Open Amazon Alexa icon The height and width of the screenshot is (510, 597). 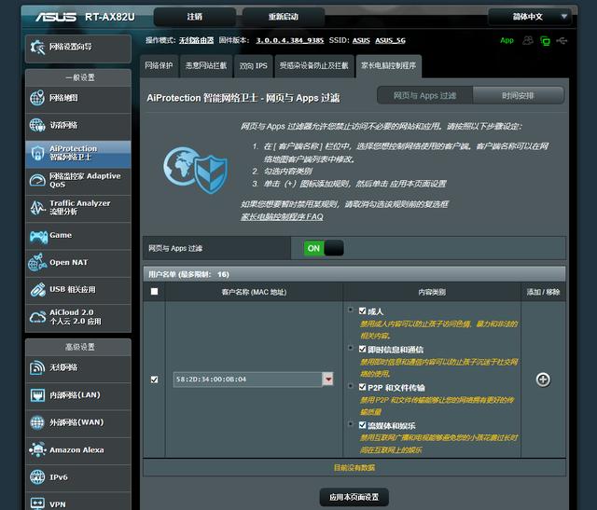click(37, 450)
